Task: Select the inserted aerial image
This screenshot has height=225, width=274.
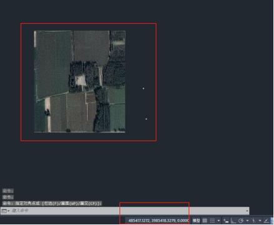Action: [x=80, y=82]
